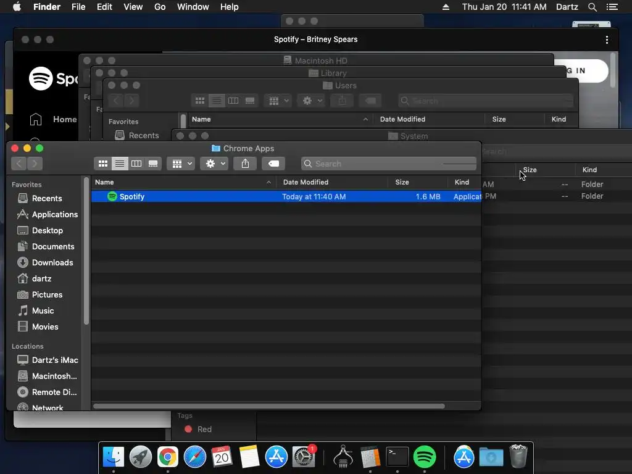Switch Chrome Apps window to column view
This screenshot has width=632, height=474.
pos(136,164)
